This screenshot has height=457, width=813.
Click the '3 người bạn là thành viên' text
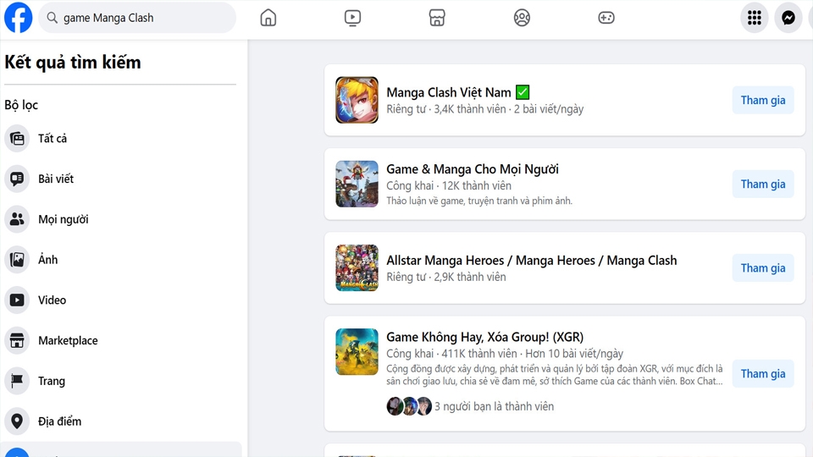click(494, 406)
